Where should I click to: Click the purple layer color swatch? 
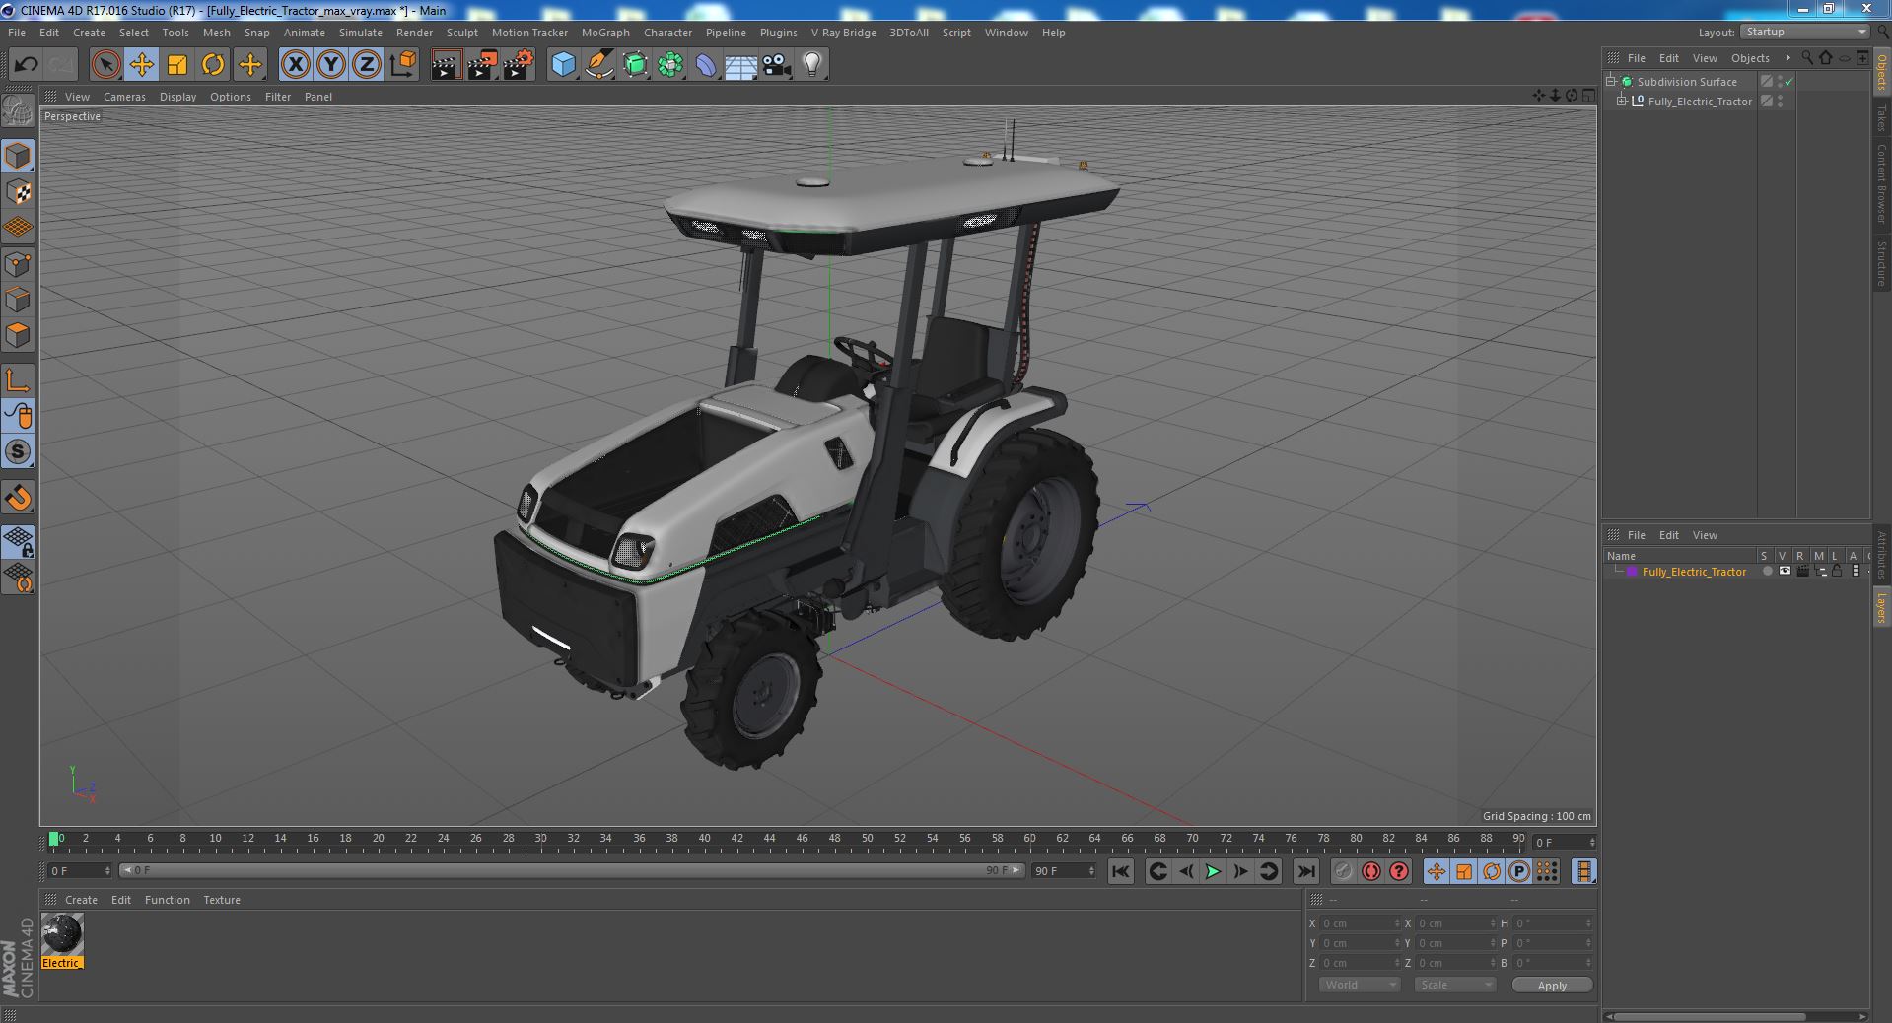[x=1632, y=572]
